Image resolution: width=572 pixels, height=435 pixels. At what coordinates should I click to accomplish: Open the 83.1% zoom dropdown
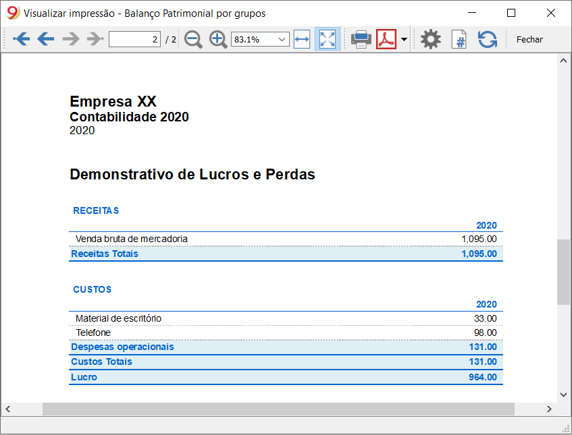click(x=260, y=39)
